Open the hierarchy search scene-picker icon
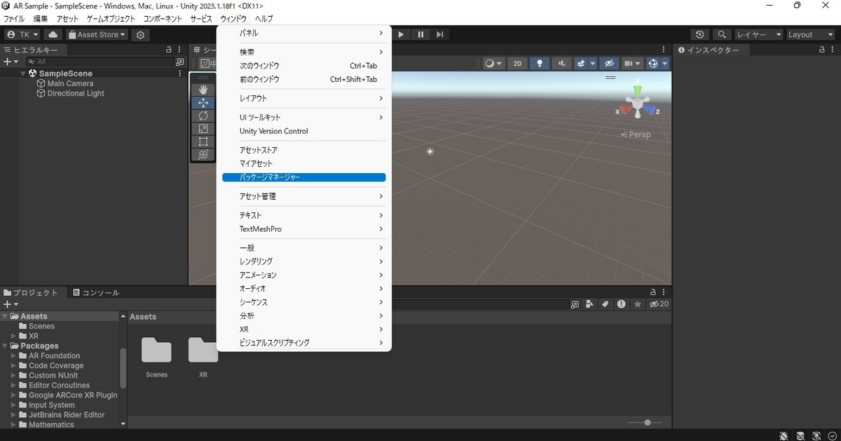Viewport: 841px width, 441px height. (x=179, y=62)
